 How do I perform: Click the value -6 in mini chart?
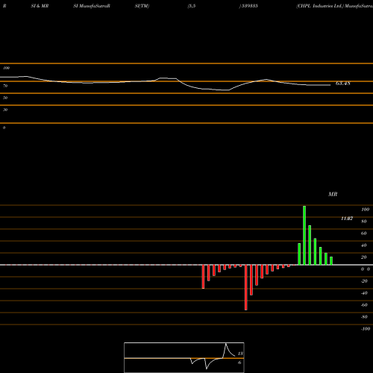pyautogui.click(x=239, y=363)
